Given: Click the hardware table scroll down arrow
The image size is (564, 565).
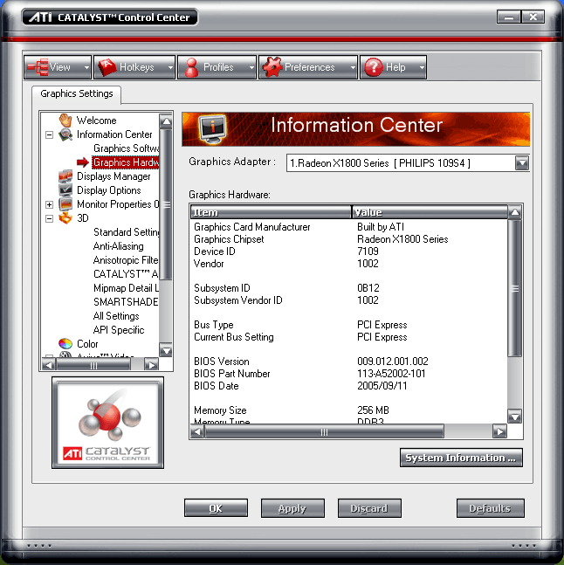Looking at the screenshot, I should click(515, 417).
